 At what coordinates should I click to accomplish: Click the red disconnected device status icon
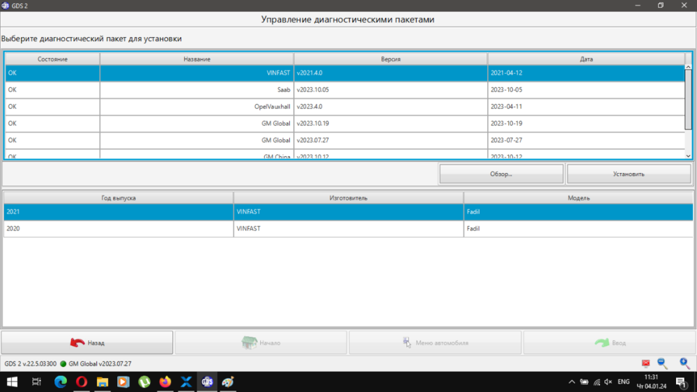(x=645, y=363)
